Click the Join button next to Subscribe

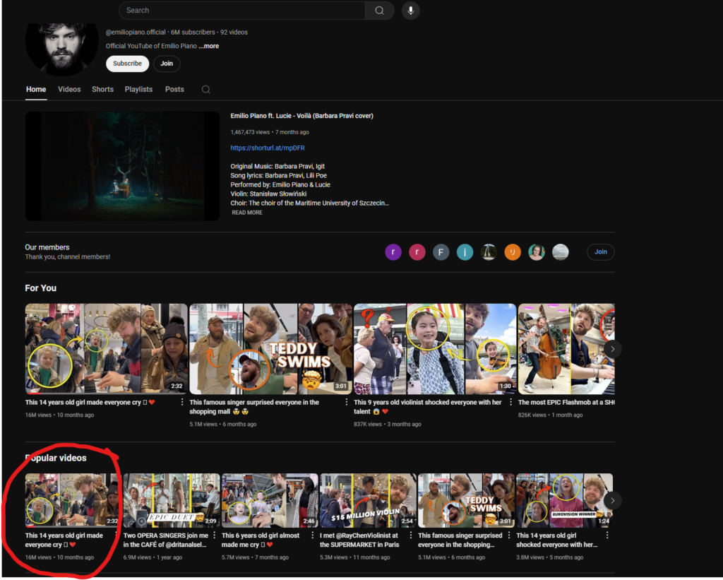point(167,64)
